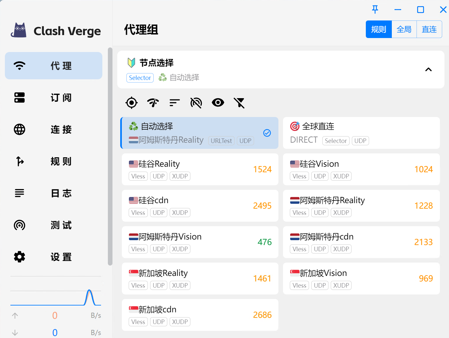The image size is (449, 338).
Task: Run delay test with the speed-check icon
Action: (x=153, y=103)
